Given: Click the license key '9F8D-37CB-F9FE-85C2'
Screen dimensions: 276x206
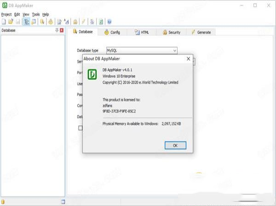Looking at the screenshot, I should coord(119,111).
